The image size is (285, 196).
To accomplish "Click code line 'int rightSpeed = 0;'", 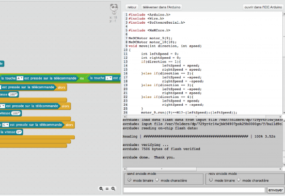I will [161, 58].
